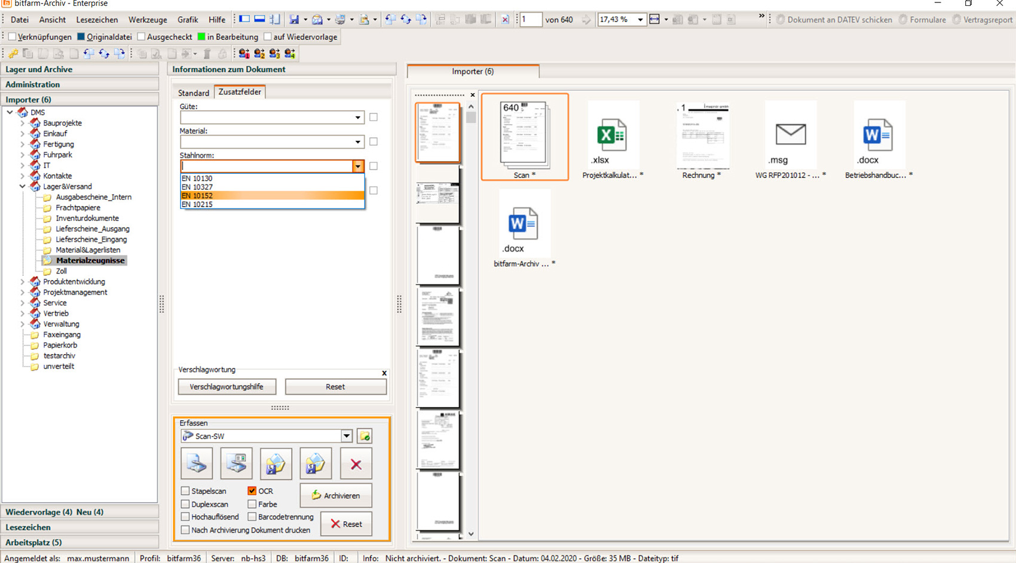This screenshot has height=563, width=1016.
Task: Open the Wiedervorlage (4) Neu (4) panel
Action: [x=80, y=512]
